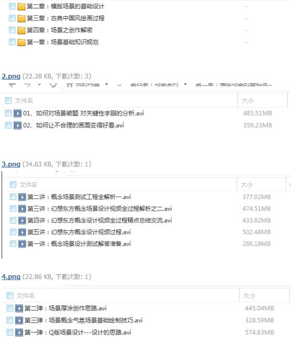The height and width of the screenshot is (357, 291).
Task: Click file name 第二讲:概念场景测试工程全解析一.avi
Action: [x=79, y=197]
